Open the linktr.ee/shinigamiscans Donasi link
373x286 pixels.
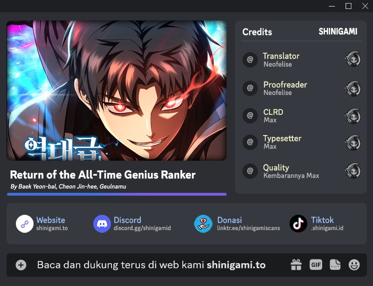point(249,228)
